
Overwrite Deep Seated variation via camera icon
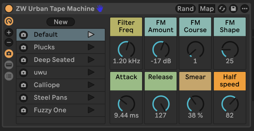24,60
